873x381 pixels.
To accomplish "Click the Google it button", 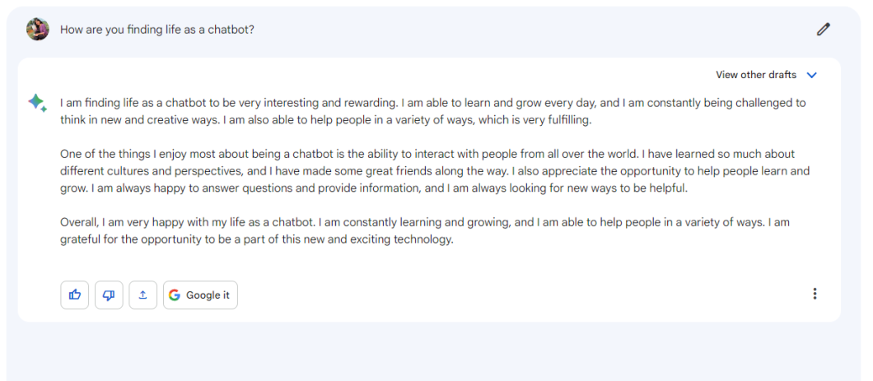I will [200, 295].
